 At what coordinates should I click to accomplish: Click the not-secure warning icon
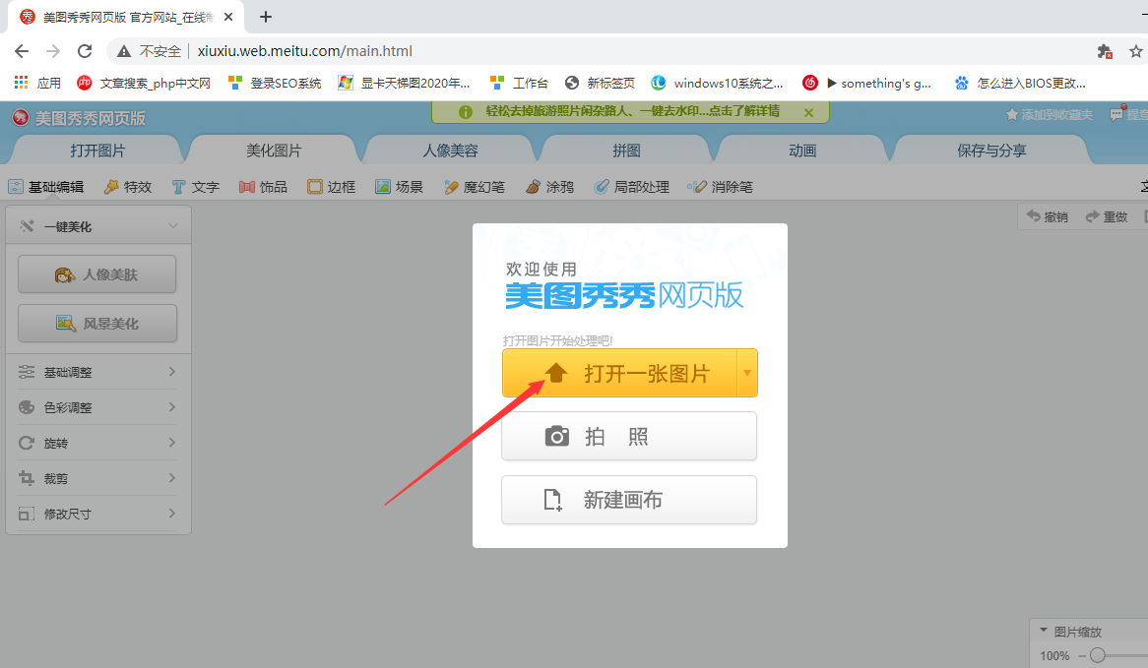[x=124, y=51]
